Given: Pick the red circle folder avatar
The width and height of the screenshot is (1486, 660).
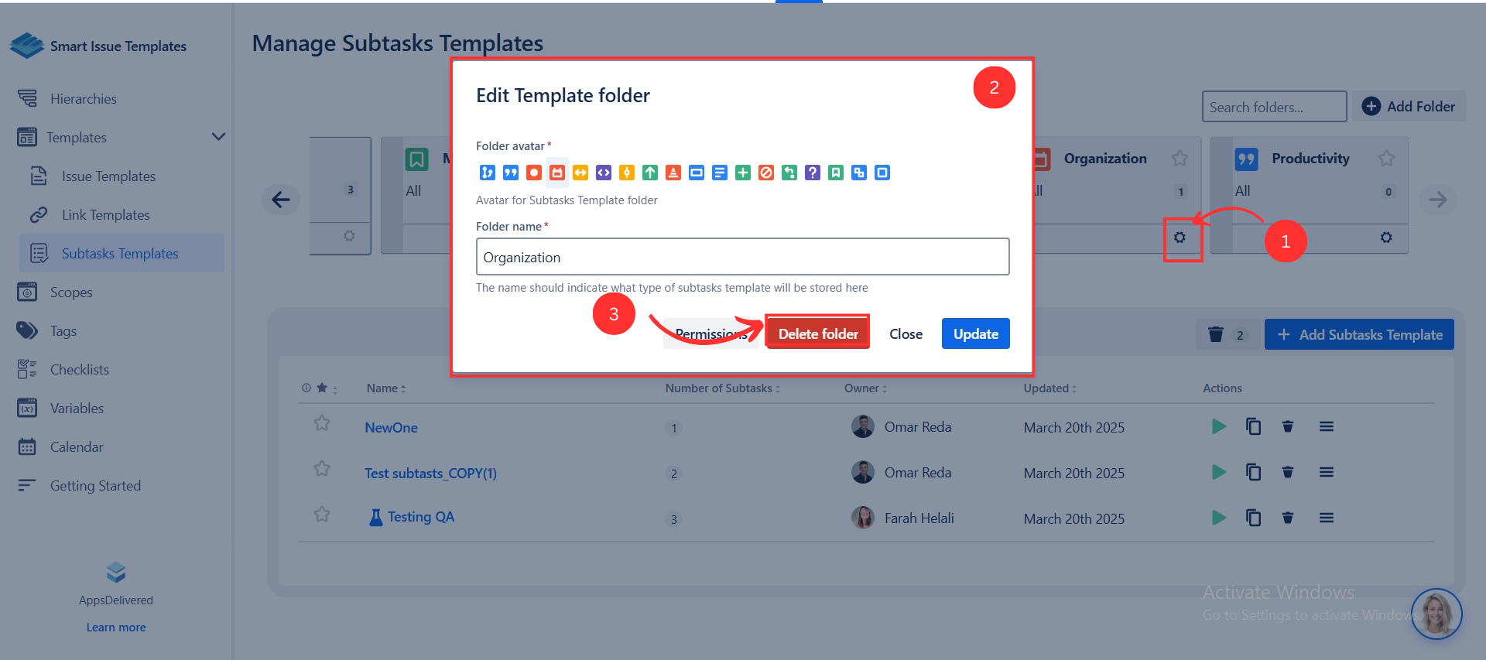Looking at the screenshot, I should click(533, 173).
